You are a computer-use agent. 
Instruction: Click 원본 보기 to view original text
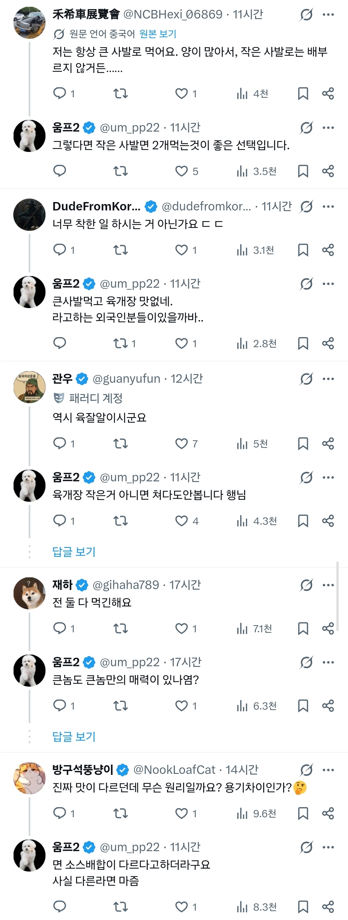(157, 34)
